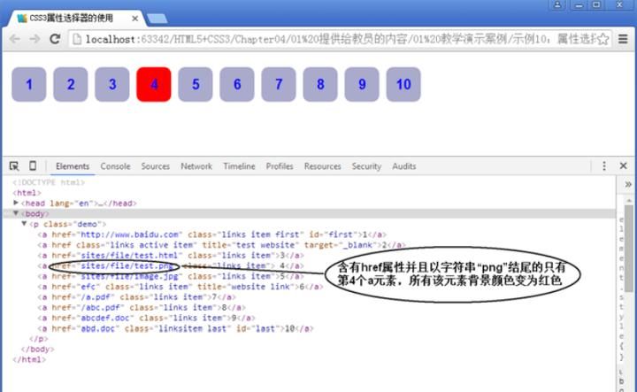
Task: Select the closing p tag line
Action: point(39,339)
